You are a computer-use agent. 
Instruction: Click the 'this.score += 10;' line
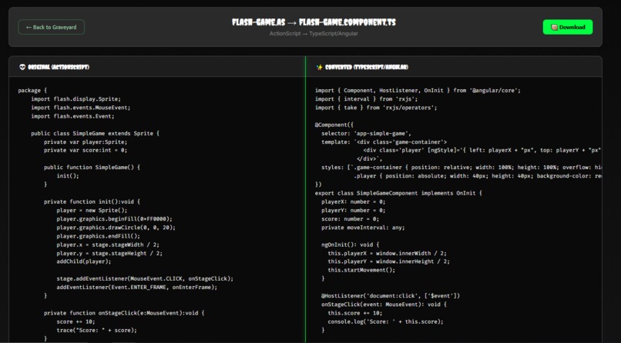(355, 313)
